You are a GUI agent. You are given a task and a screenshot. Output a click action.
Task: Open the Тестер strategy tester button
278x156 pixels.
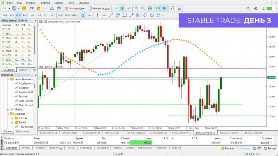[270, 148]
